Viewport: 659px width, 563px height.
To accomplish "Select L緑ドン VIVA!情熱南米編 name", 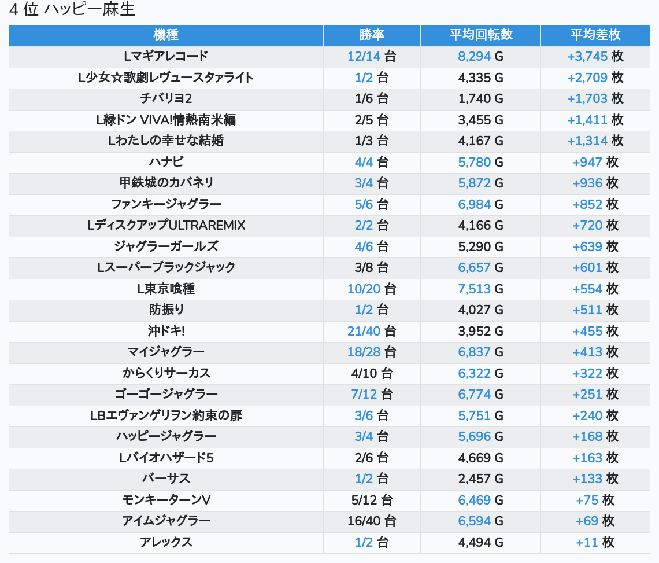I will (x=166, y=120).
